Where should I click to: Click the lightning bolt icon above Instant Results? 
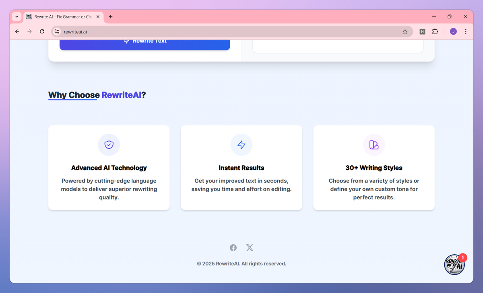tap(242, 145)
